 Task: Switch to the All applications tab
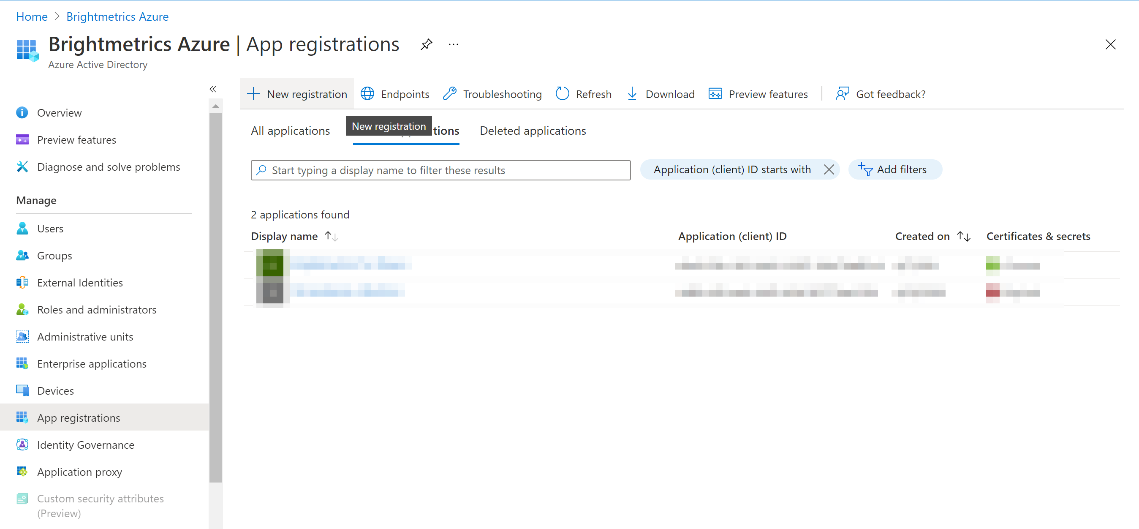[290, 131]
